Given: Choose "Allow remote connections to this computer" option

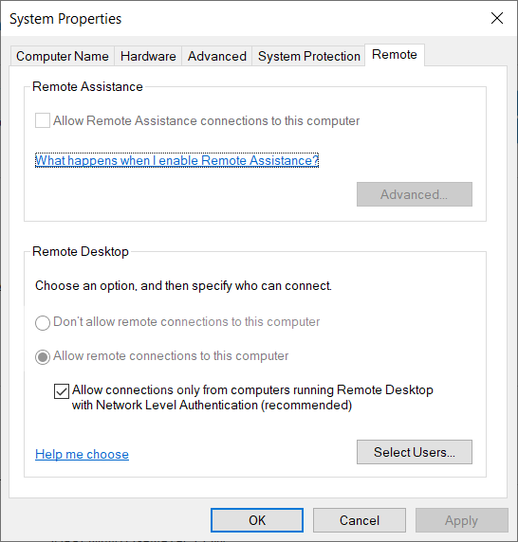Looking at the screenshot, I should click(43, 356).
